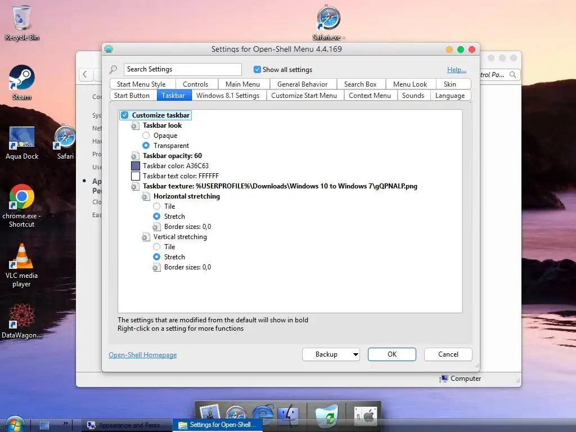The width and height of the screenshot is (576, 432).
Task: Open the Context Menu tab
Action: coord(370,96)
